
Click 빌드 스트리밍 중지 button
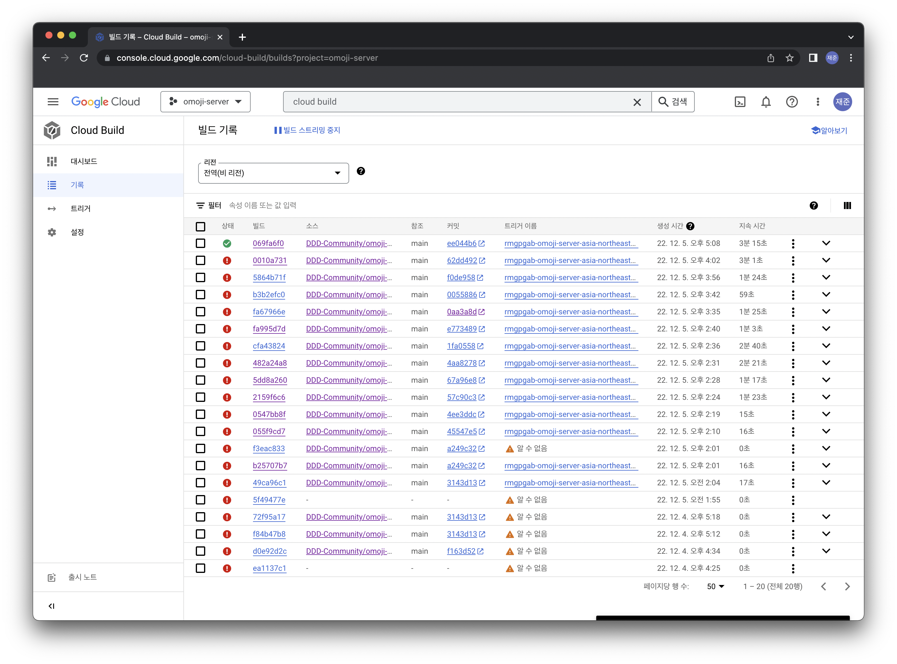pos(307,130)
